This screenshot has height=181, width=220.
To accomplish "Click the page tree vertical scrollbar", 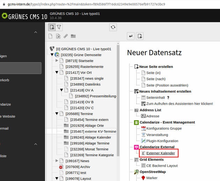I will pos(118,100).
